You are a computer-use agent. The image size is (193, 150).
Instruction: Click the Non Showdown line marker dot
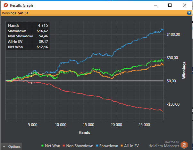point(32,83)
